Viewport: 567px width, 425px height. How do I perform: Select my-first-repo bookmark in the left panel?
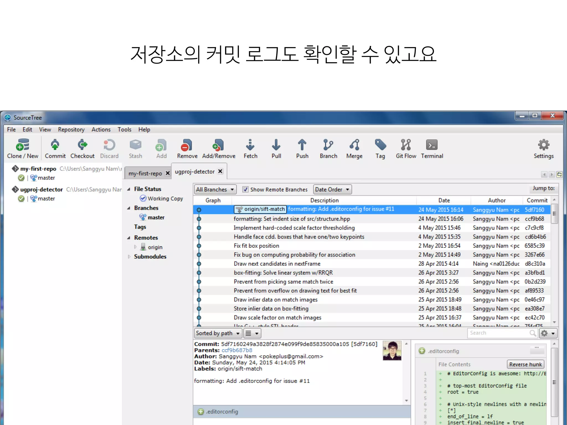(x=38, y=169)
